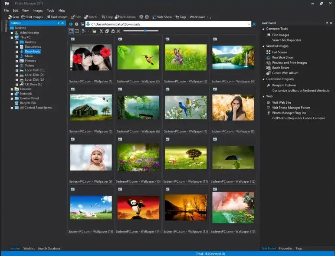Click the cut scissors icon
Viewport: 335px width, 256px height.
101,31
